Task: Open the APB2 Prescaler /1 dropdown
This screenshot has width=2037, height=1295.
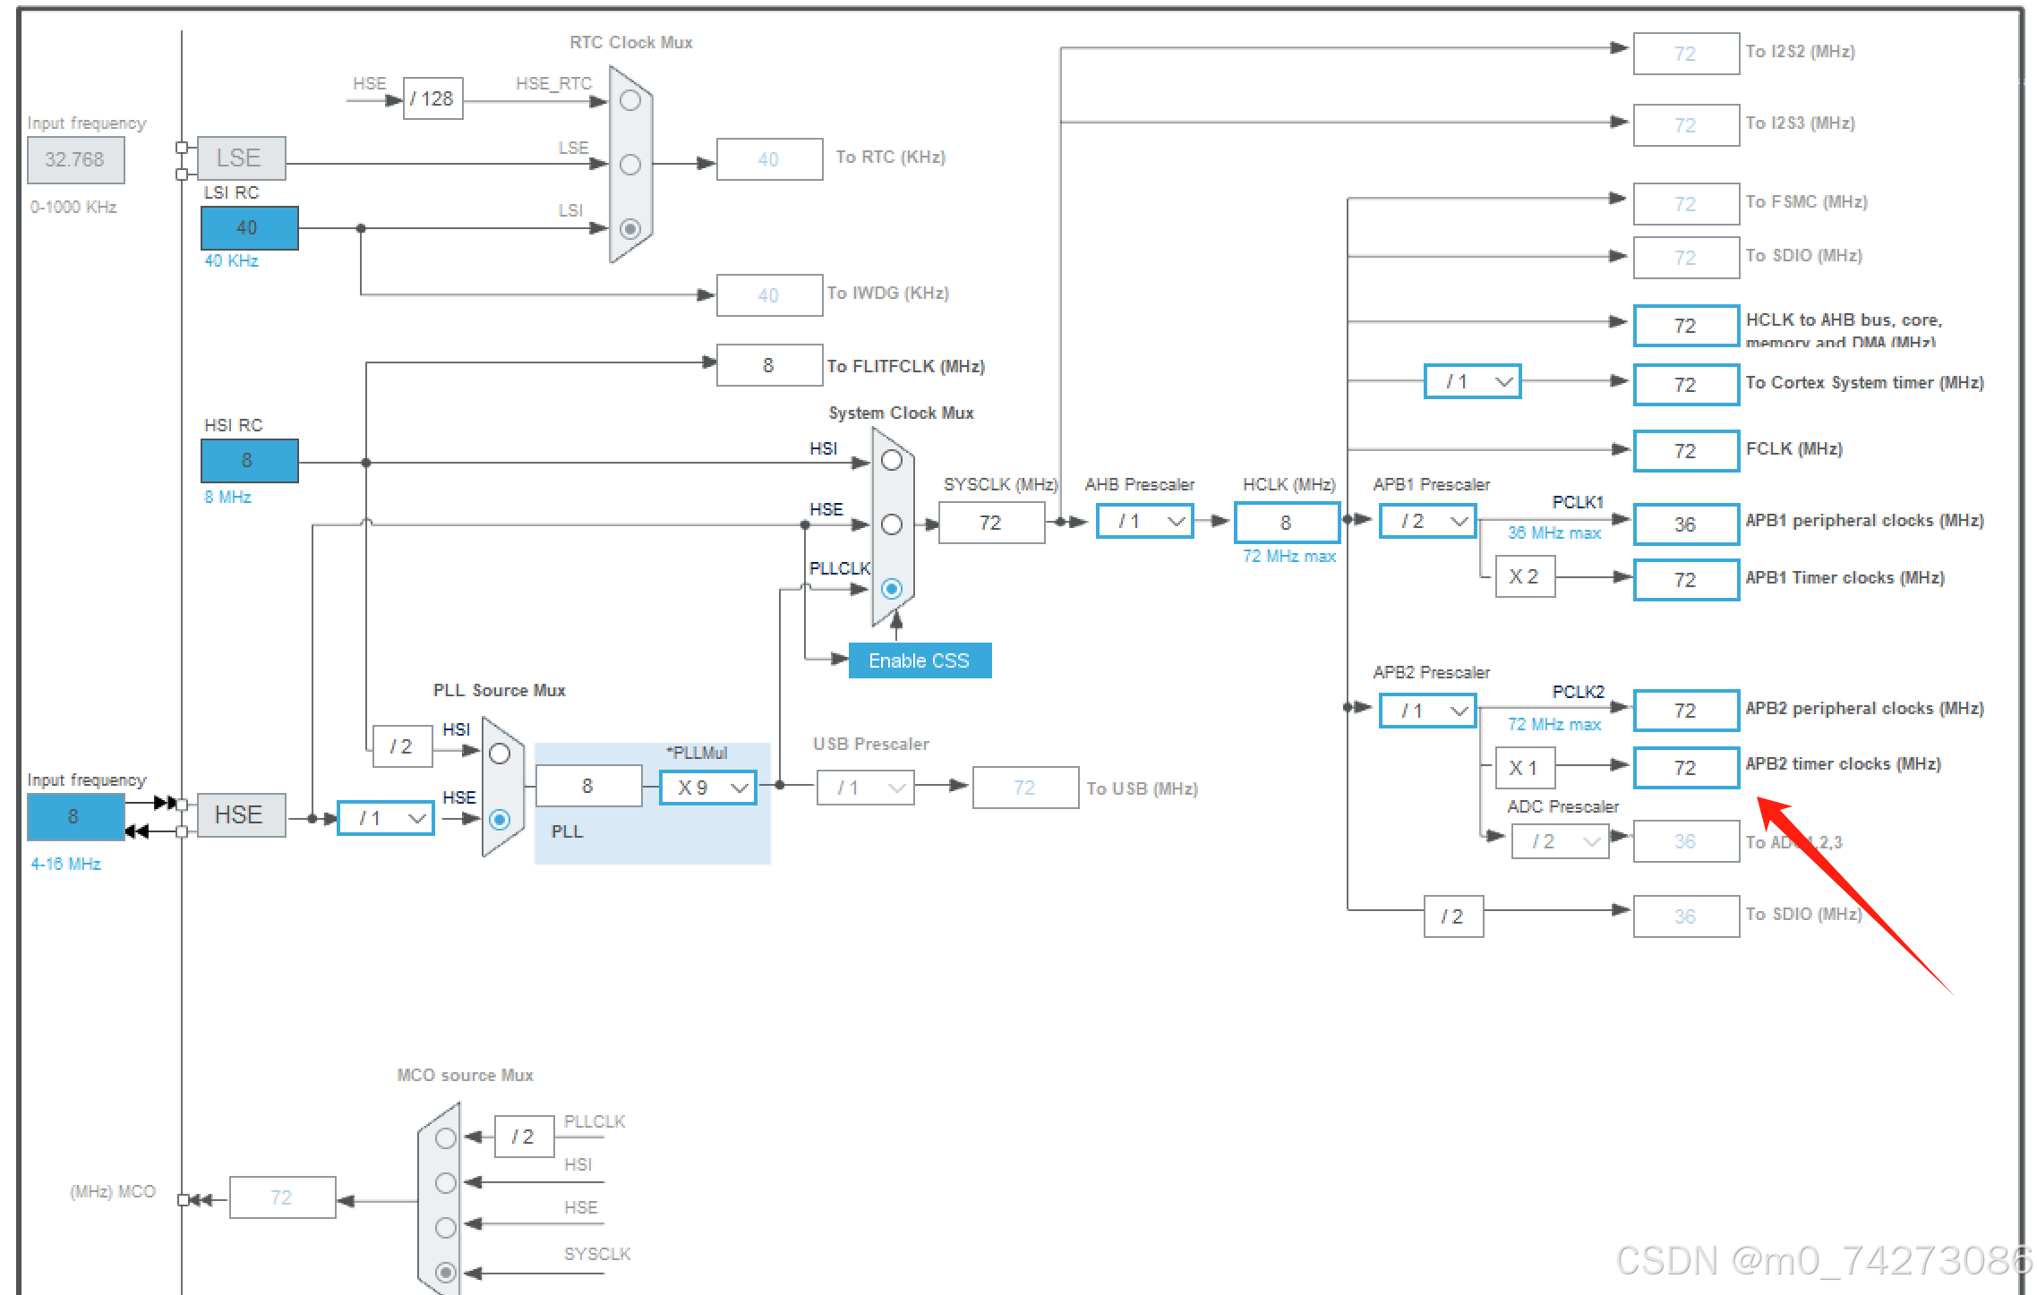Action: (1427, 711)
